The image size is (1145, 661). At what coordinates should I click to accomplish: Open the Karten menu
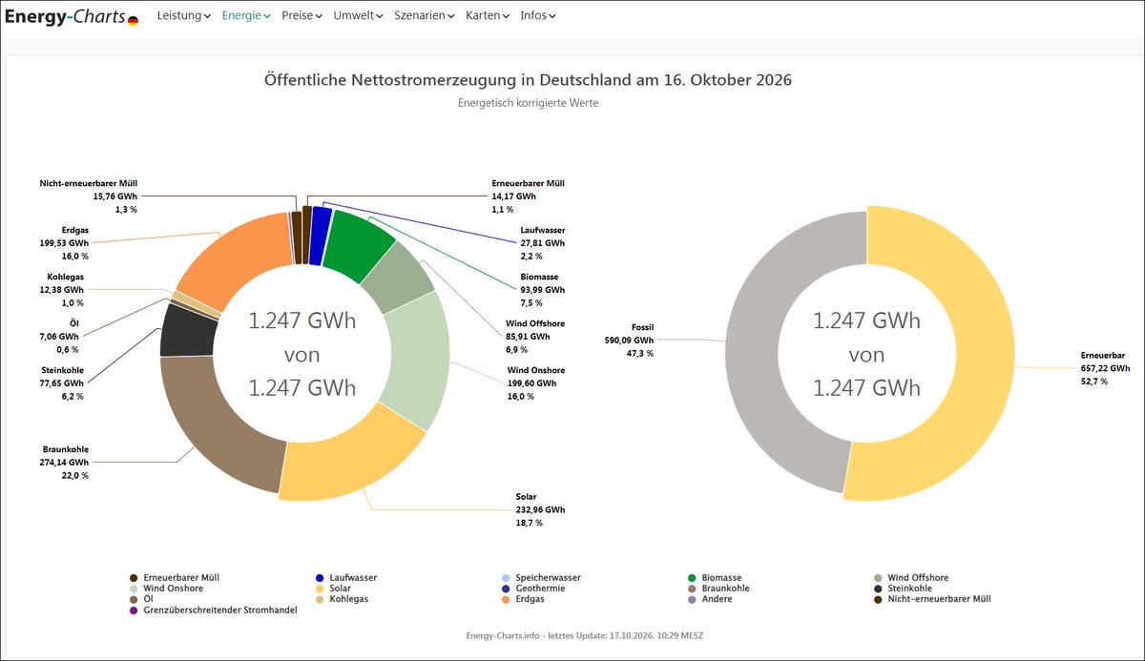(488, 16)
